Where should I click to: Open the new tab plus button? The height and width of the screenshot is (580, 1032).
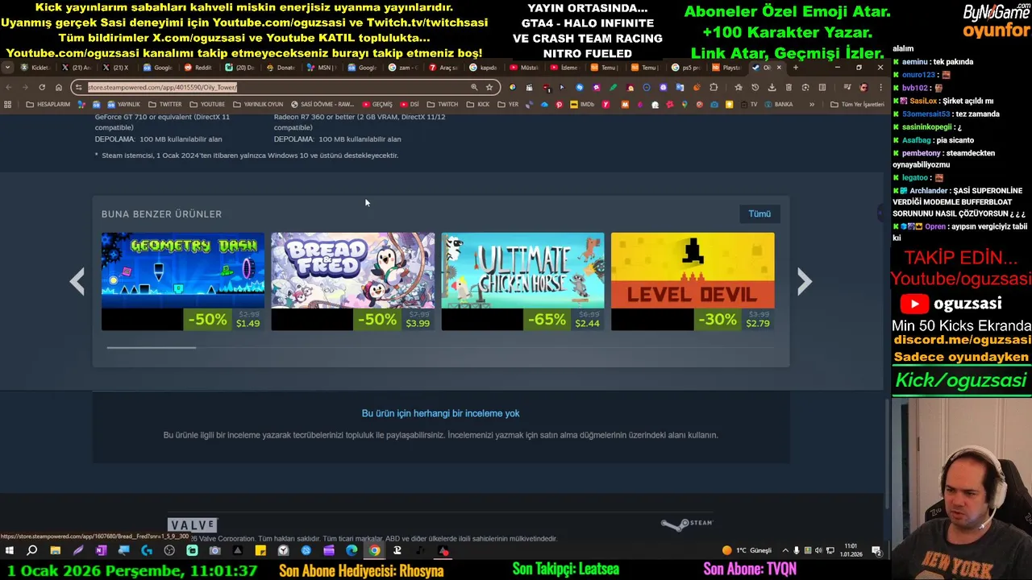795,68
